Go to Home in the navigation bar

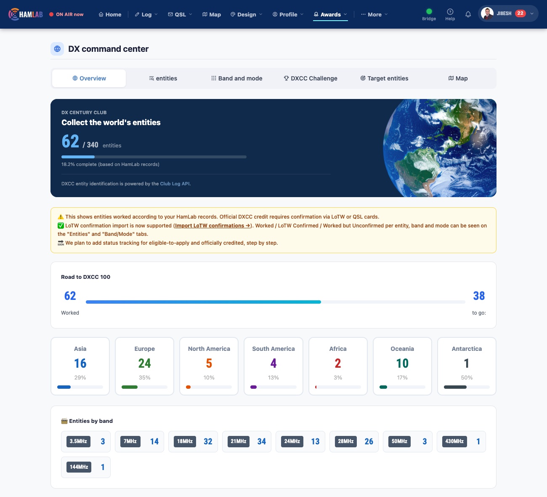[110, 14]
